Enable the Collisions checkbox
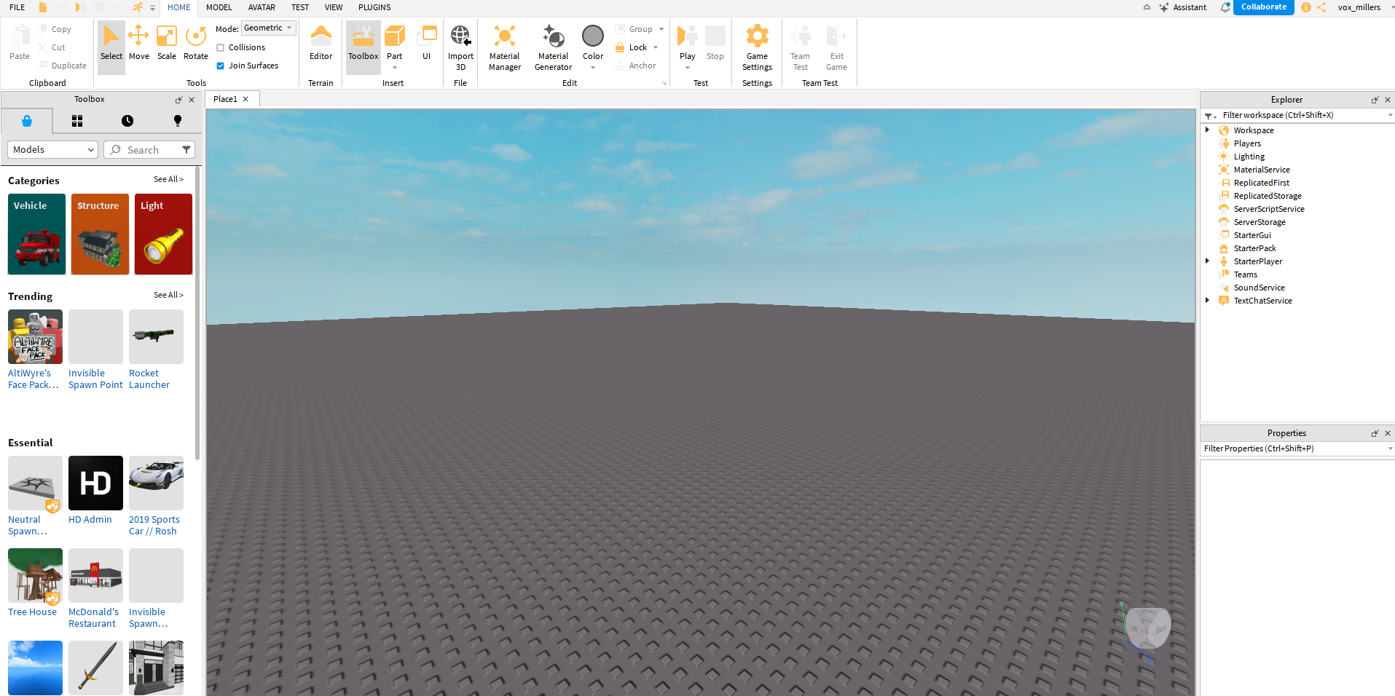 coord(220,47)
